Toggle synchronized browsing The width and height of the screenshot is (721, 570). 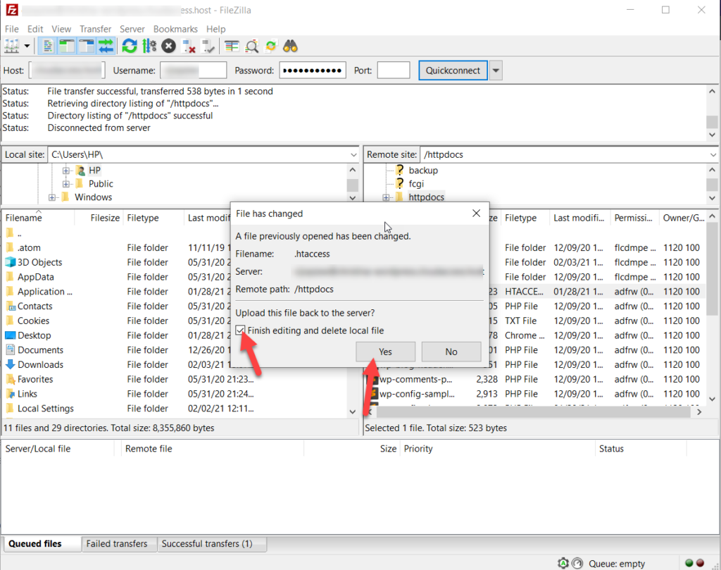click(x=271, y=47)
